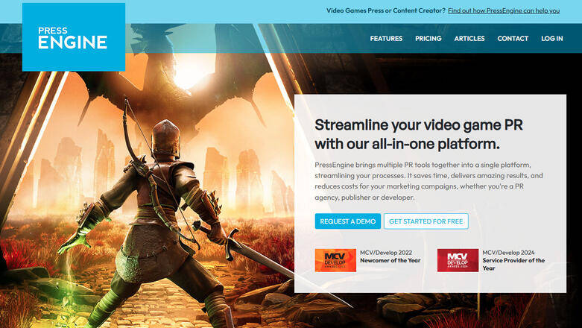Click the 'MCV/Develop 2024' label text
582x328 pixels.
point(508,253)
